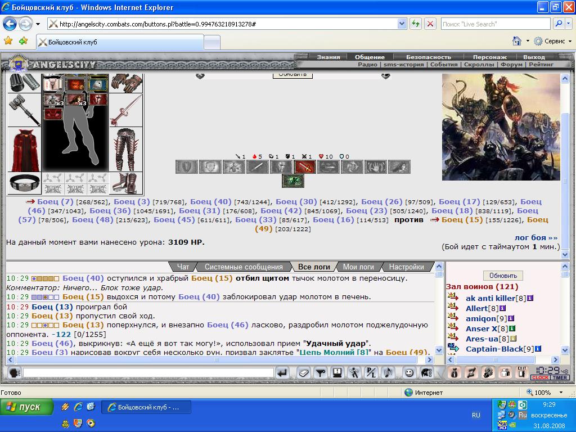Open player ak anti killer profile
Image resolution: width=576 pixels, height=432 pixels.
tap(490, 298)
